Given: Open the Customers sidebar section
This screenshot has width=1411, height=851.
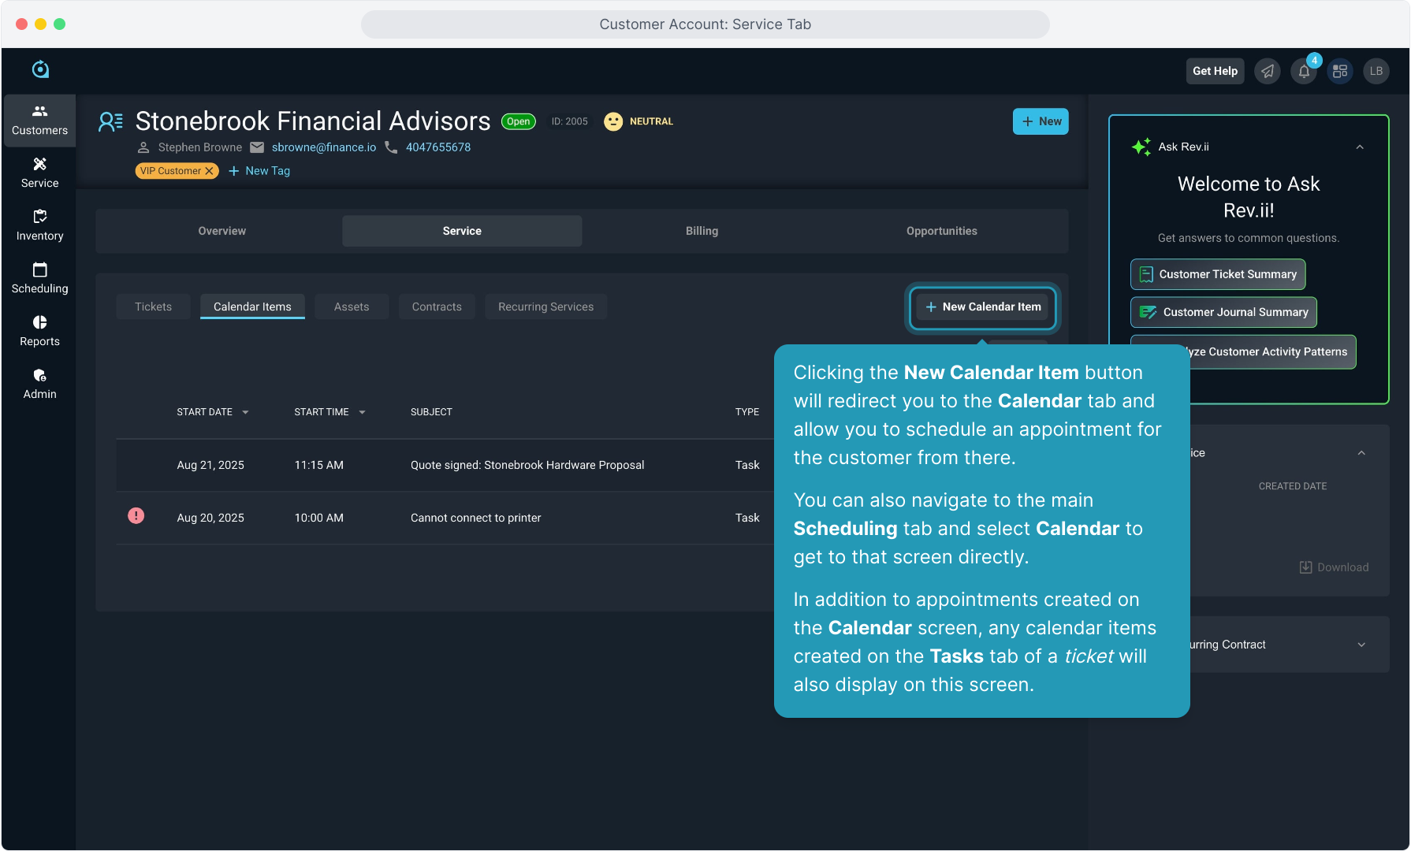Looking at the screenshot, I should coord(39,120).
